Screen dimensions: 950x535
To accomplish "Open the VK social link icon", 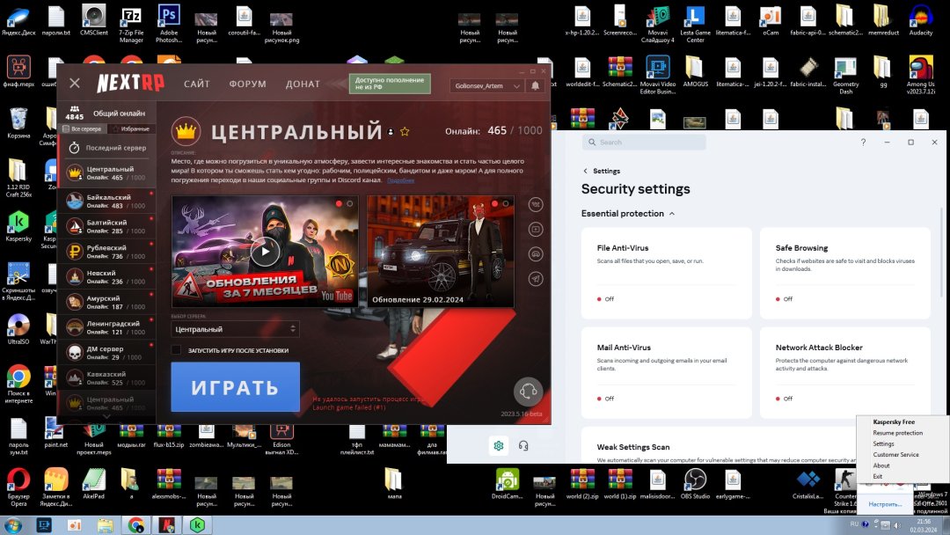I will click(536, 205).
